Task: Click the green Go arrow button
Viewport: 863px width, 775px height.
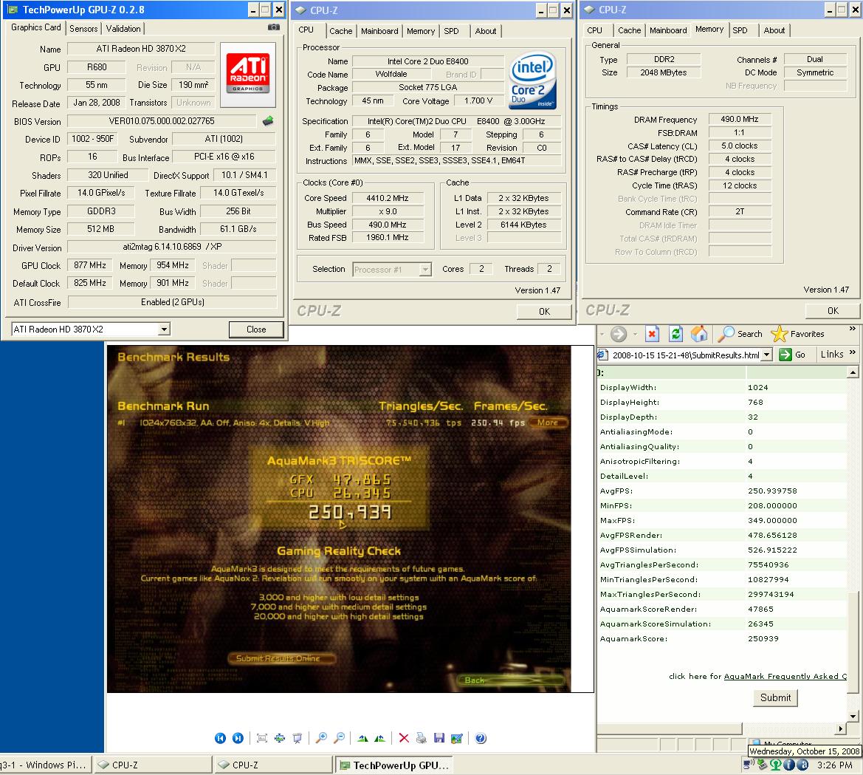Action: point(792,355)
